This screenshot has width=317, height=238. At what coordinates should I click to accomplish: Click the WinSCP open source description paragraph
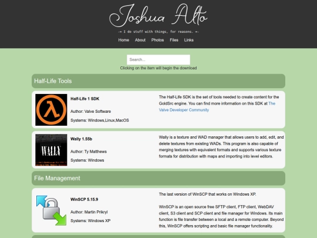pos(221,216)
